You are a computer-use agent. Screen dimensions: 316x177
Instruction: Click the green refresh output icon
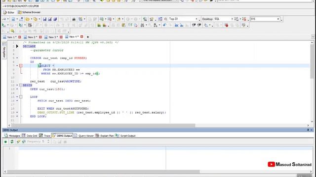pyautogui.click(x=12, y=142)
